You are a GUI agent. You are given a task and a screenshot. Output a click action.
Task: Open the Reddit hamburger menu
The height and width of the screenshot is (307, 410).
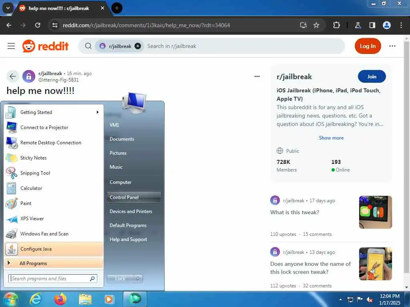(11, 46)
